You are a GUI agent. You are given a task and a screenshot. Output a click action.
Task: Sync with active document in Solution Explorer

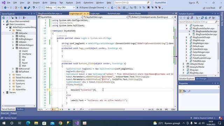pyautogui.click(x=202, y=18)
